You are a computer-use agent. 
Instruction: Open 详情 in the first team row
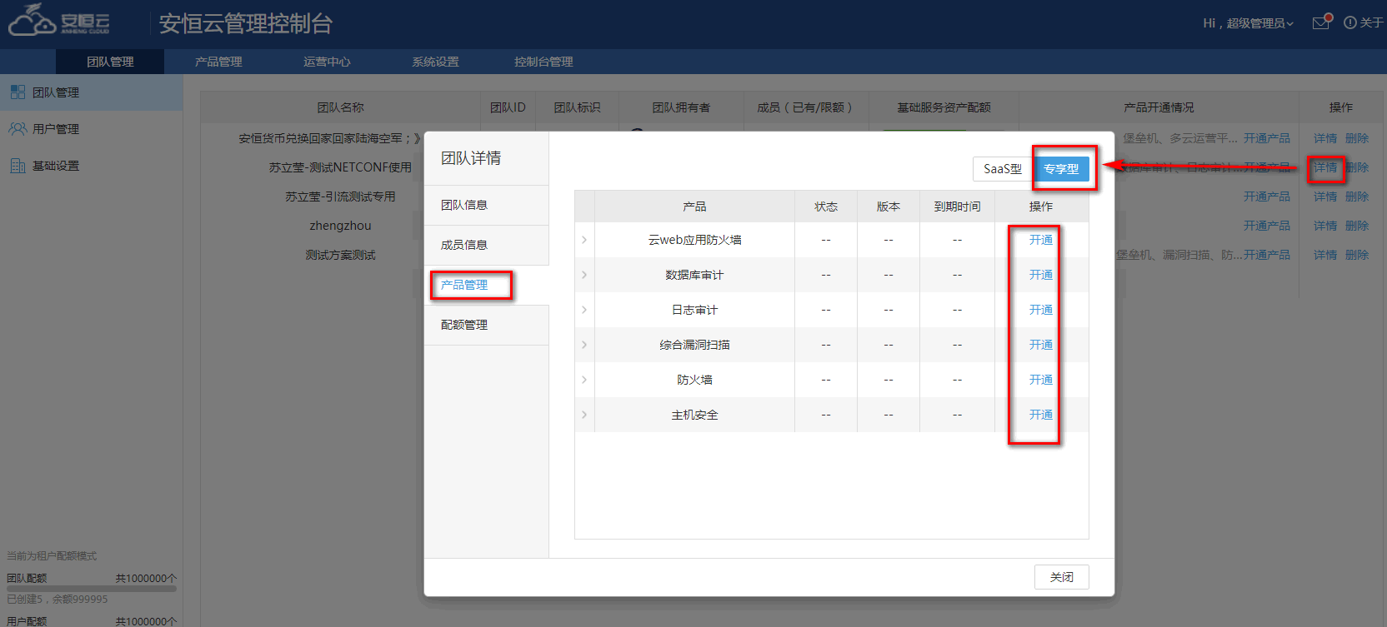tap(1325, 138)
